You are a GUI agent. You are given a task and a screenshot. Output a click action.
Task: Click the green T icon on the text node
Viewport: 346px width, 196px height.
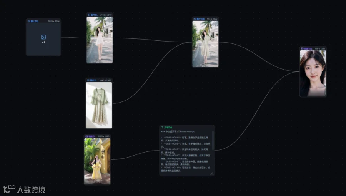162,128
